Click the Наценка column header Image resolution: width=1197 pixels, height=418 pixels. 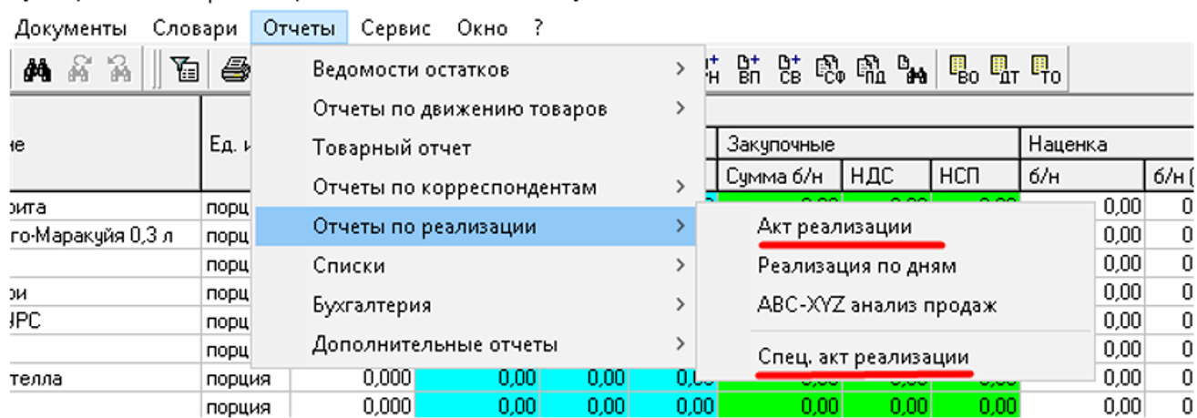pyautogui.click(x=1068, y=144)
